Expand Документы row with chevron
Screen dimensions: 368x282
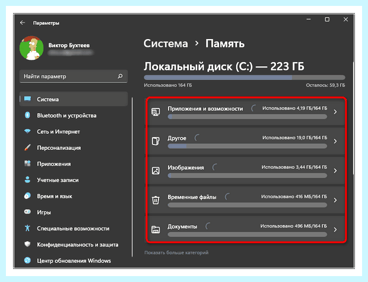pos(335,230)
